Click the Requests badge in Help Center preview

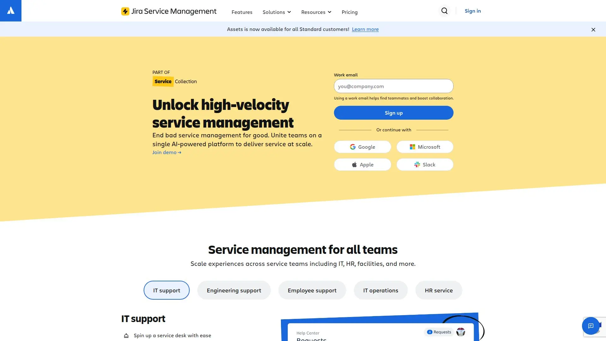pos(439,332)
